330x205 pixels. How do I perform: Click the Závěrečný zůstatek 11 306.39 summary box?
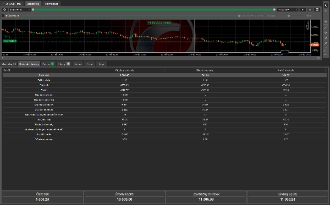point(206,197)
